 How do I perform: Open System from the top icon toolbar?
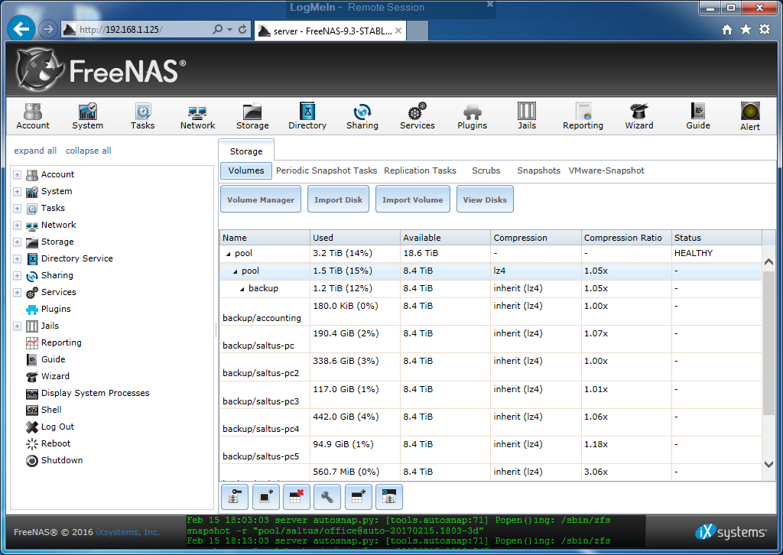[x=87, y=115]
